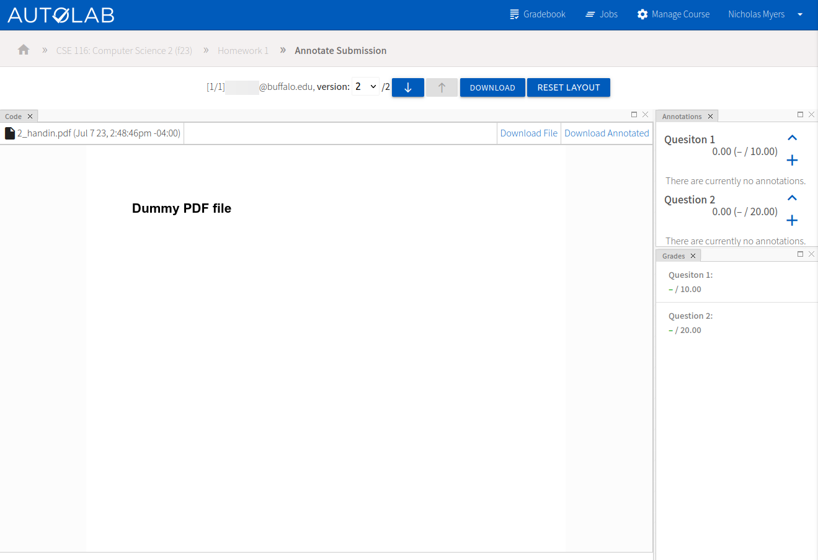
Task: Open Homework 1 breadcrumb link
Action: tap(243, 51)
